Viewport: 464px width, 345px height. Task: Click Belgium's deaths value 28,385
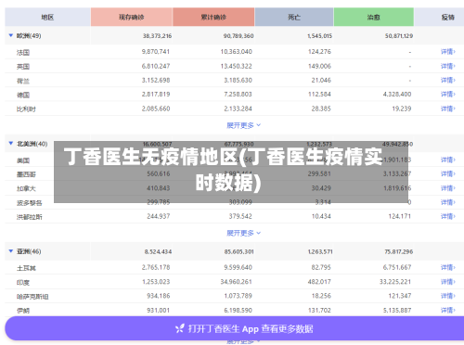pyautogui.click(x=321, y=109)
